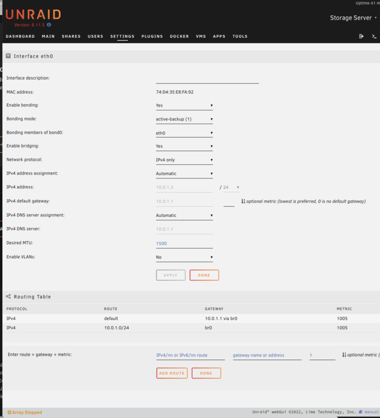Open the Enable bonding dropdown
Viewport: 380px width, 418px height.
tap(184, 105)
